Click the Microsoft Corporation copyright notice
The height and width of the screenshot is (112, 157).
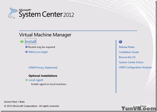pyautogui.click(x=32, y=106)
